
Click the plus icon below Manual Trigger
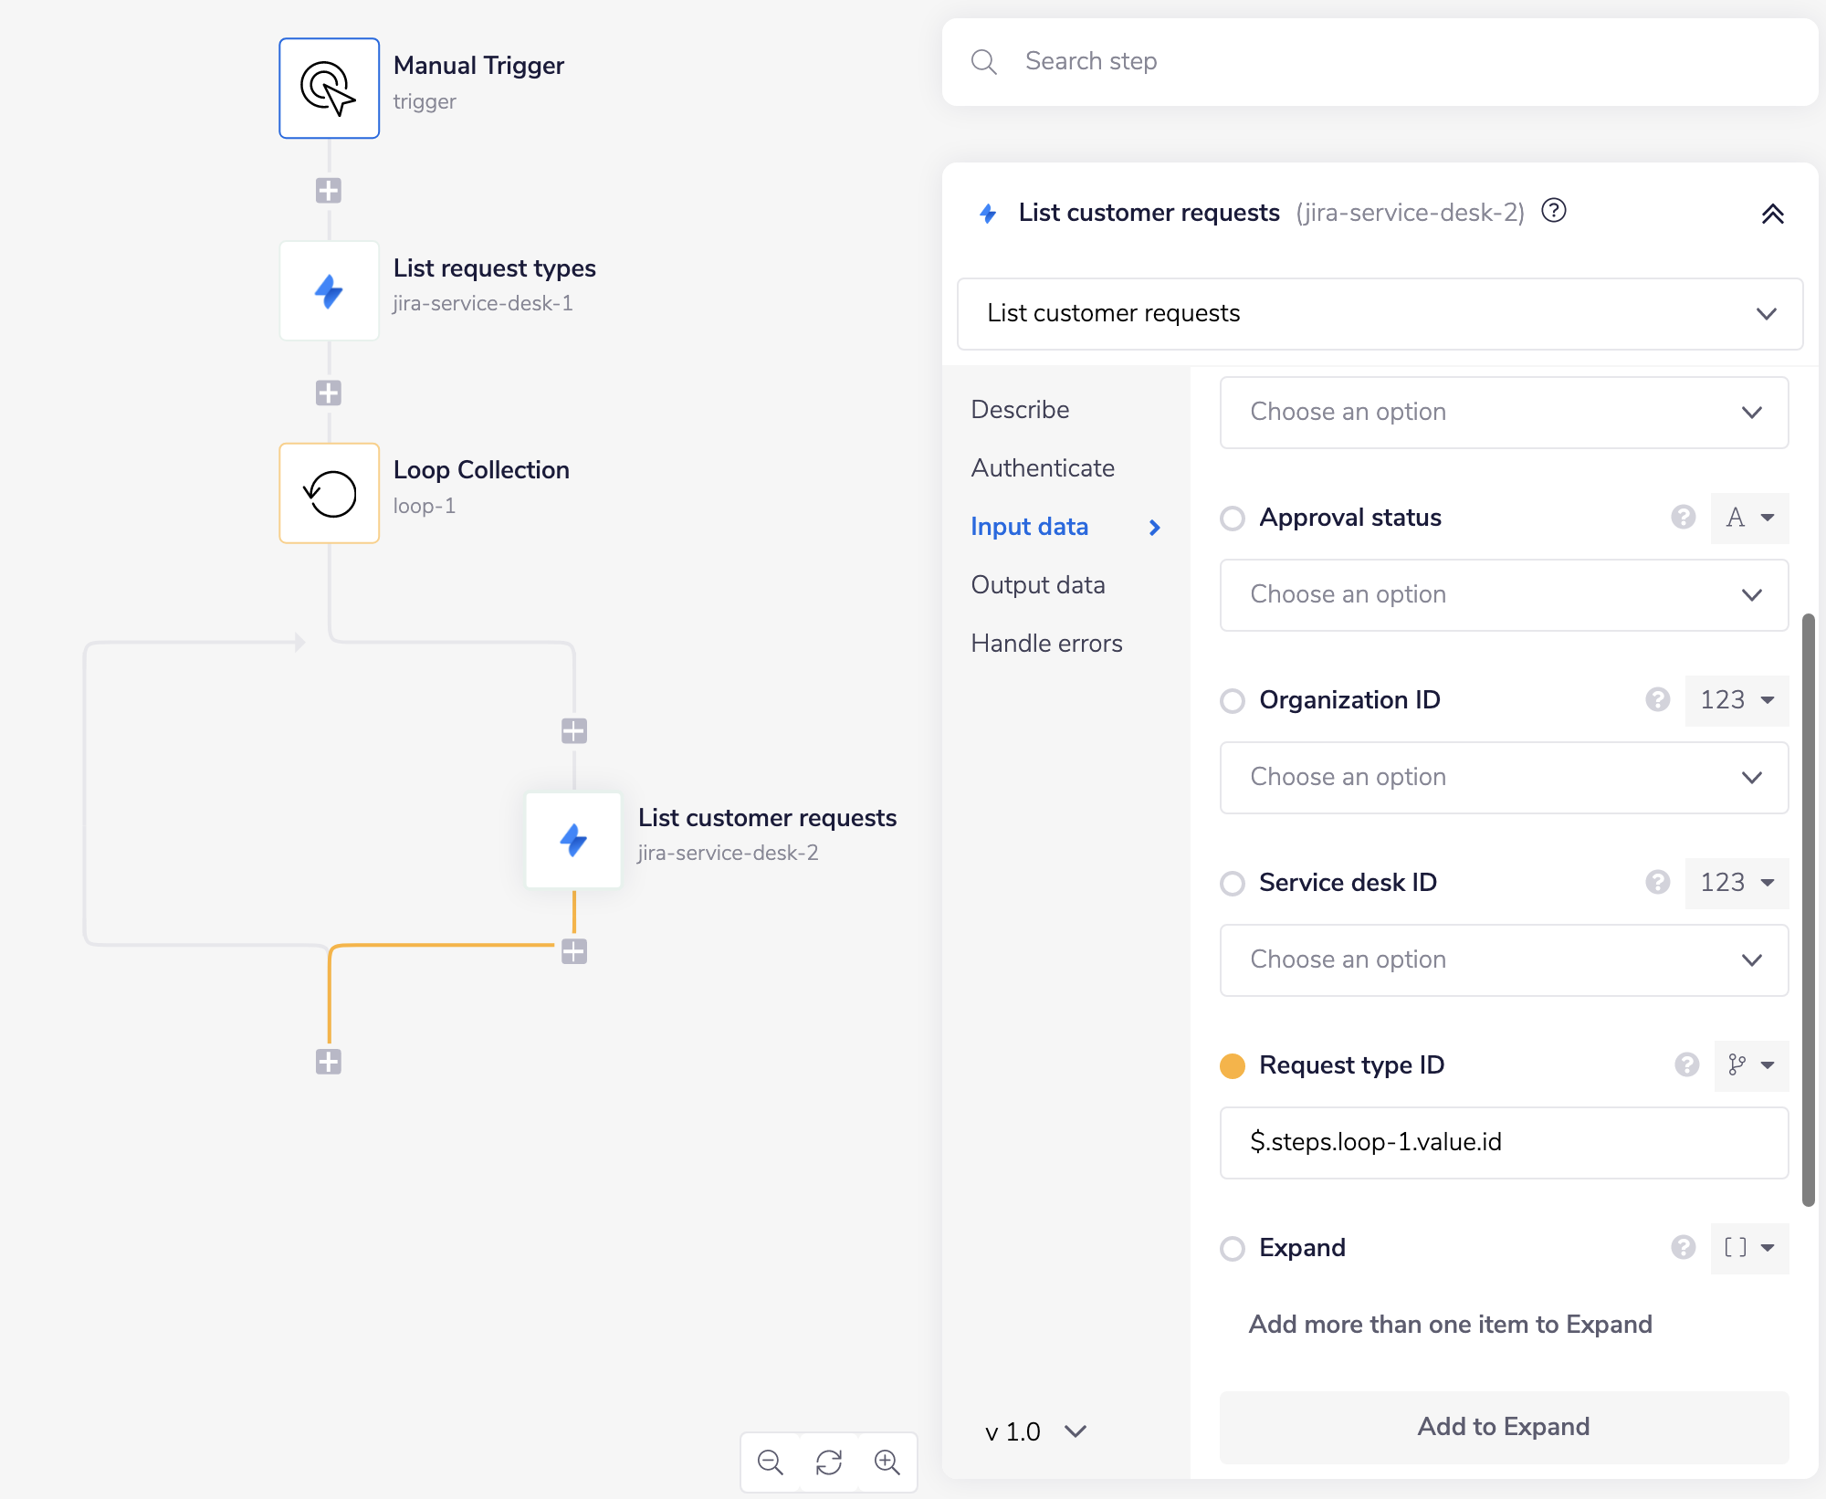329,190
